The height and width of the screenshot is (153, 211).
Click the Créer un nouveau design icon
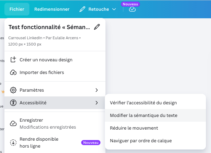13,60
